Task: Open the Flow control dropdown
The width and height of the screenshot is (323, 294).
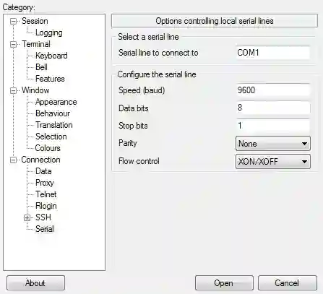Action: [273, 161]
